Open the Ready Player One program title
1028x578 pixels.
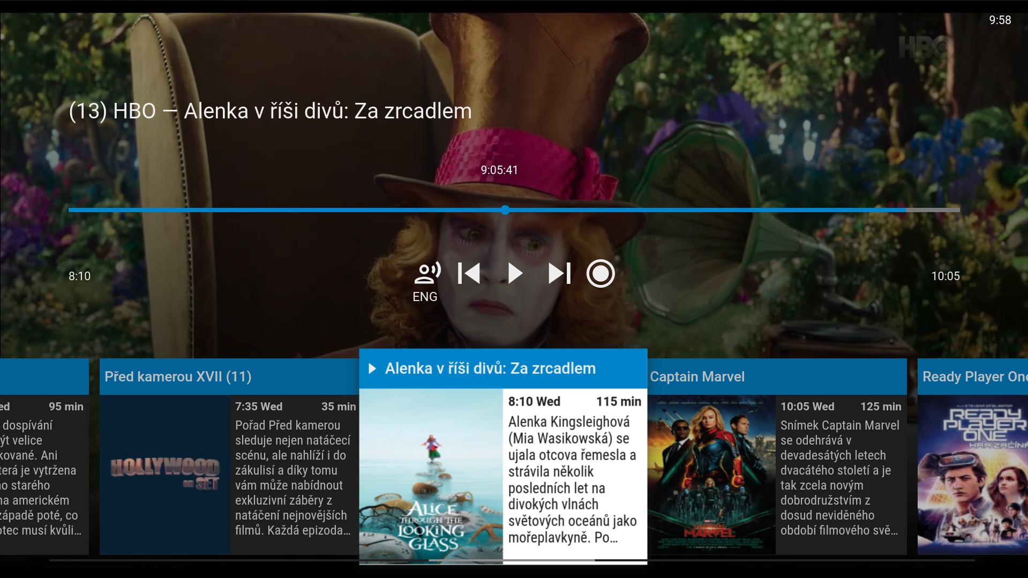tap(972, 377)
